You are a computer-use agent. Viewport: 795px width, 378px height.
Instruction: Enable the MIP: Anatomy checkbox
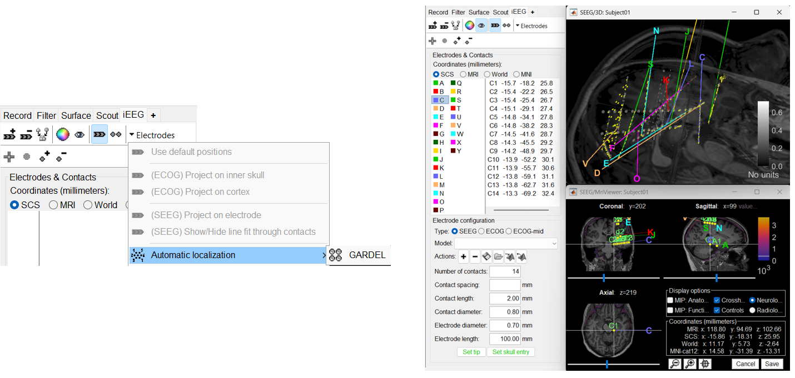point(670,300)
